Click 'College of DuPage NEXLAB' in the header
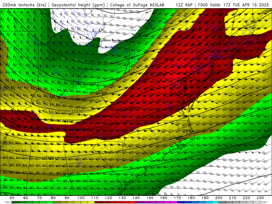The height and width of the screenshot is (204, 272). point(137,5)
